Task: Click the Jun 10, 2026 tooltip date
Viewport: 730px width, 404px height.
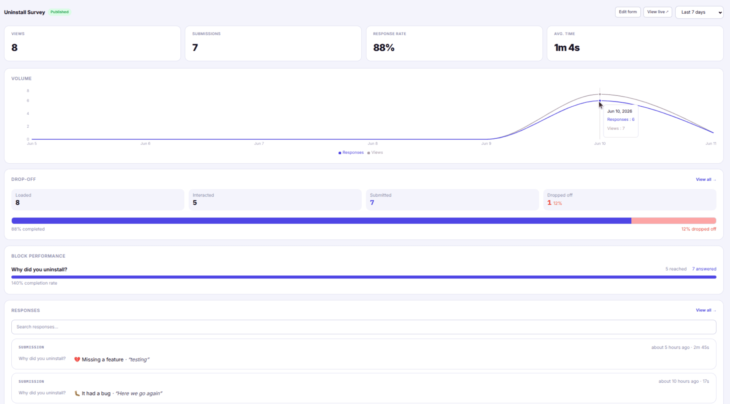Action: (619, 111)
